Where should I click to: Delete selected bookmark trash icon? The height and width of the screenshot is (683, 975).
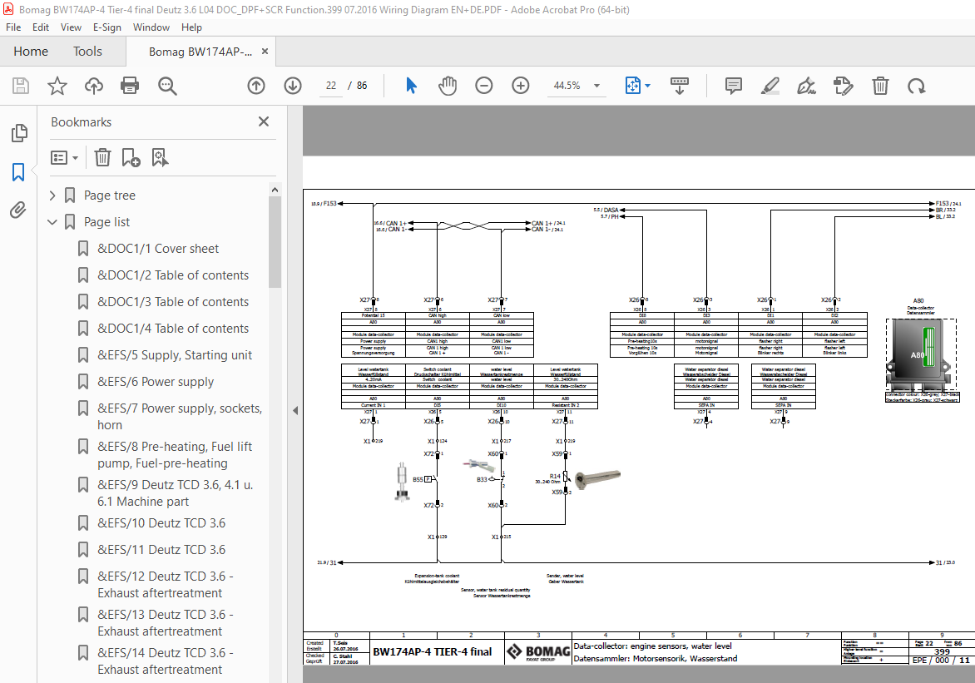click(102, 157)
